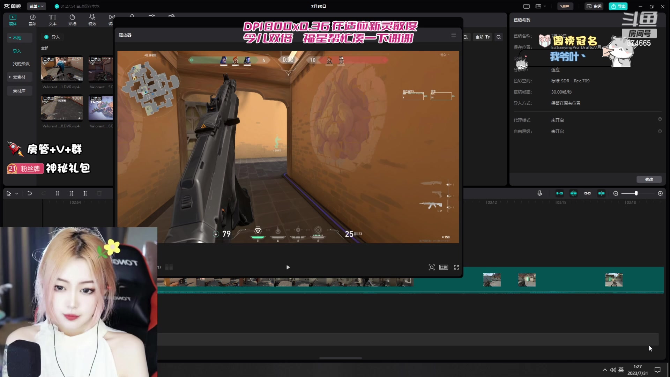Open the layout switcher dropdown

[541, 6]
